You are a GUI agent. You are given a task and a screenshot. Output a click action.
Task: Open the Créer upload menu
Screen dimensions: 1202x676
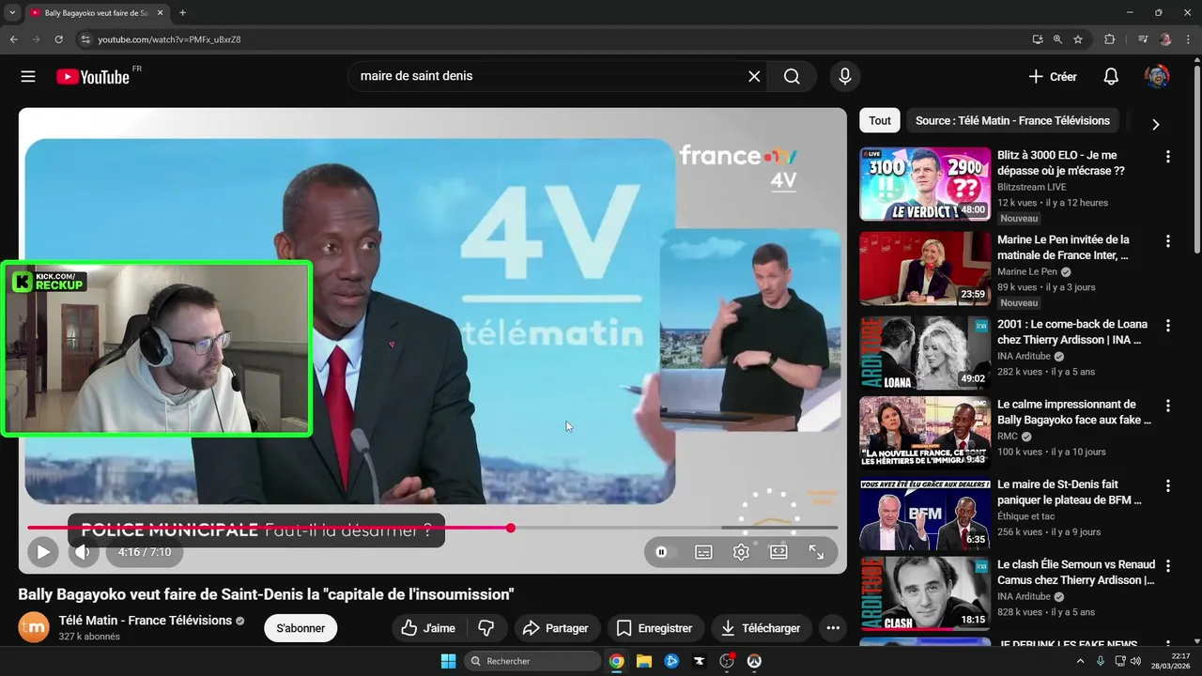coord(1053,77)
